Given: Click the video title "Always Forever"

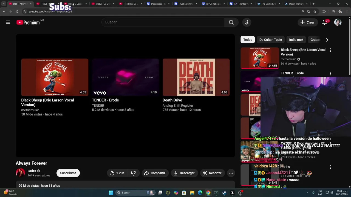Looking at the screenshot, I should click(x=32, y=163).
